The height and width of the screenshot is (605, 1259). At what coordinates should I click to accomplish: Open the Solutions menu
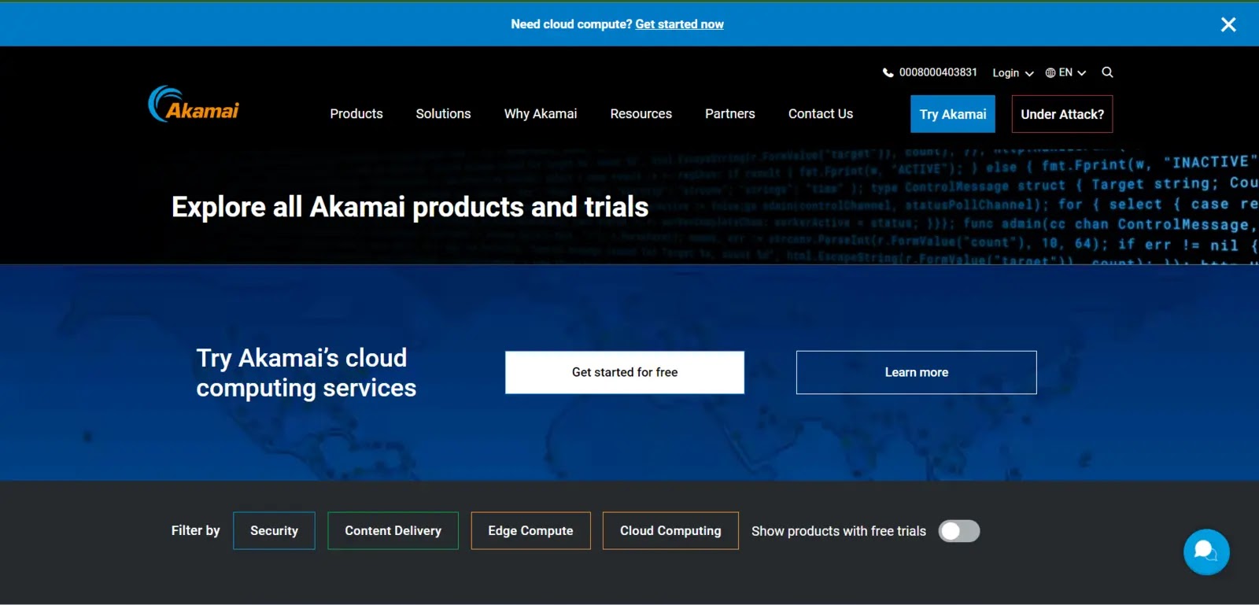443,114
